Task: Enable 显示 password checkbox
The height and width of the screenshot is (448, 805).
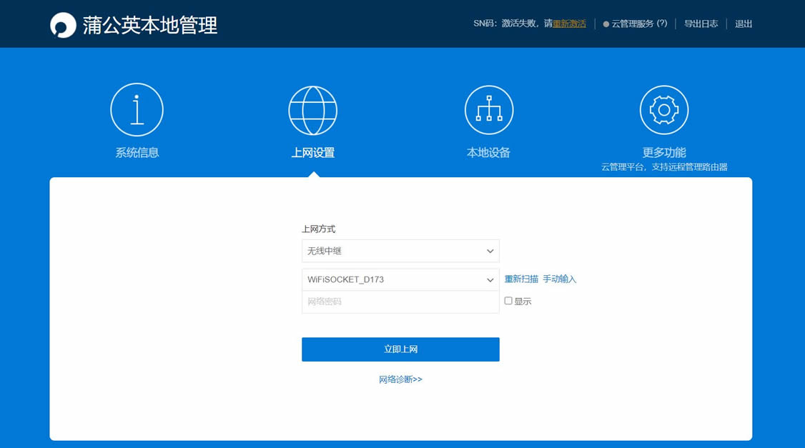Action: coord(508,301)
